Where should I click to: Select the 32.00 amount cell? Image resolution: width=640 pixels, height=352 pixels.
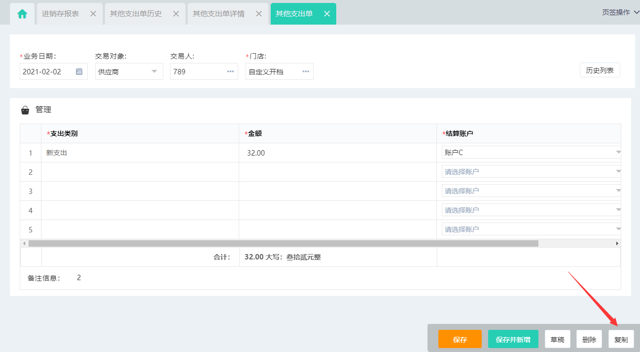click(x=338, y=153)
